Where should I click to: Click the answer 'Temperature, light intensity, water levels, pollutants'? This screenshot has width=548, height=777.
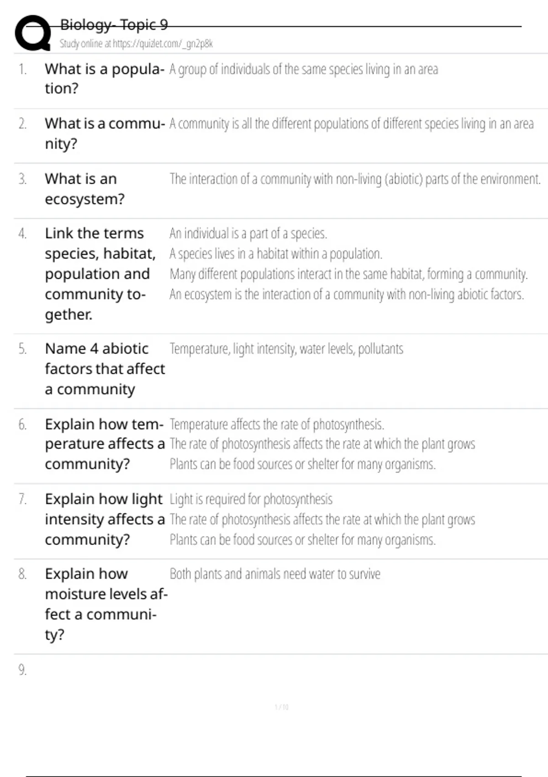click(286, 349)
